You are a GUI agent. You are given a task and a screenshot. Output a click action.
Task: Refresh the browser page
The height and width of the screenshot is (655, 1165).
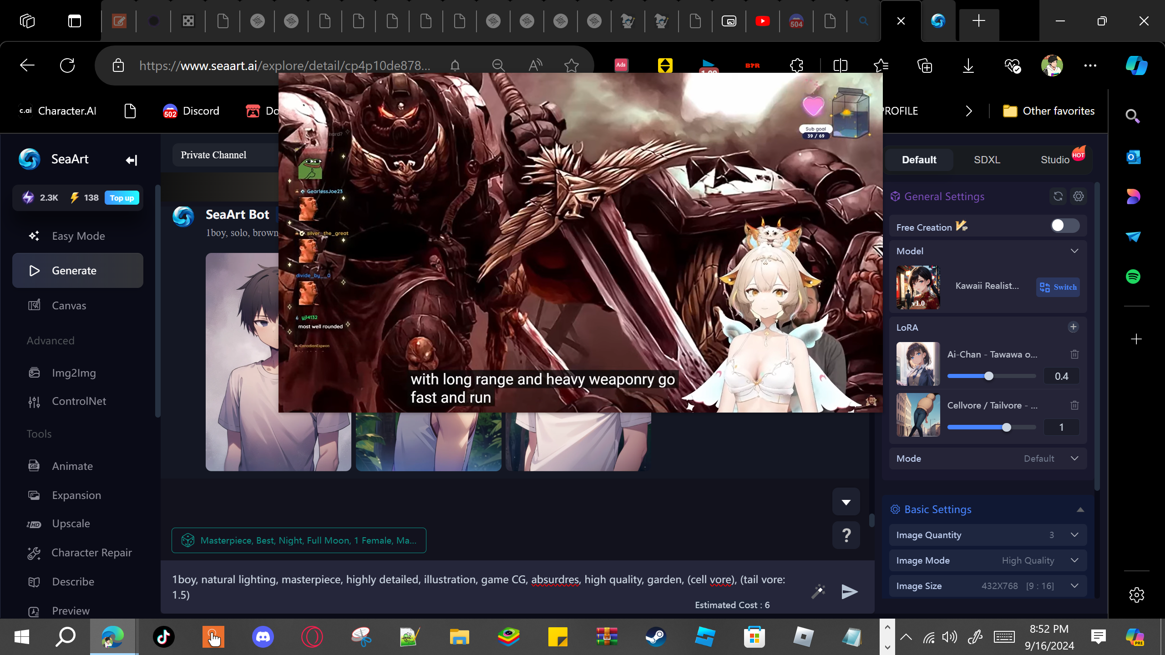pyautogui.click(x=67, y=65)
